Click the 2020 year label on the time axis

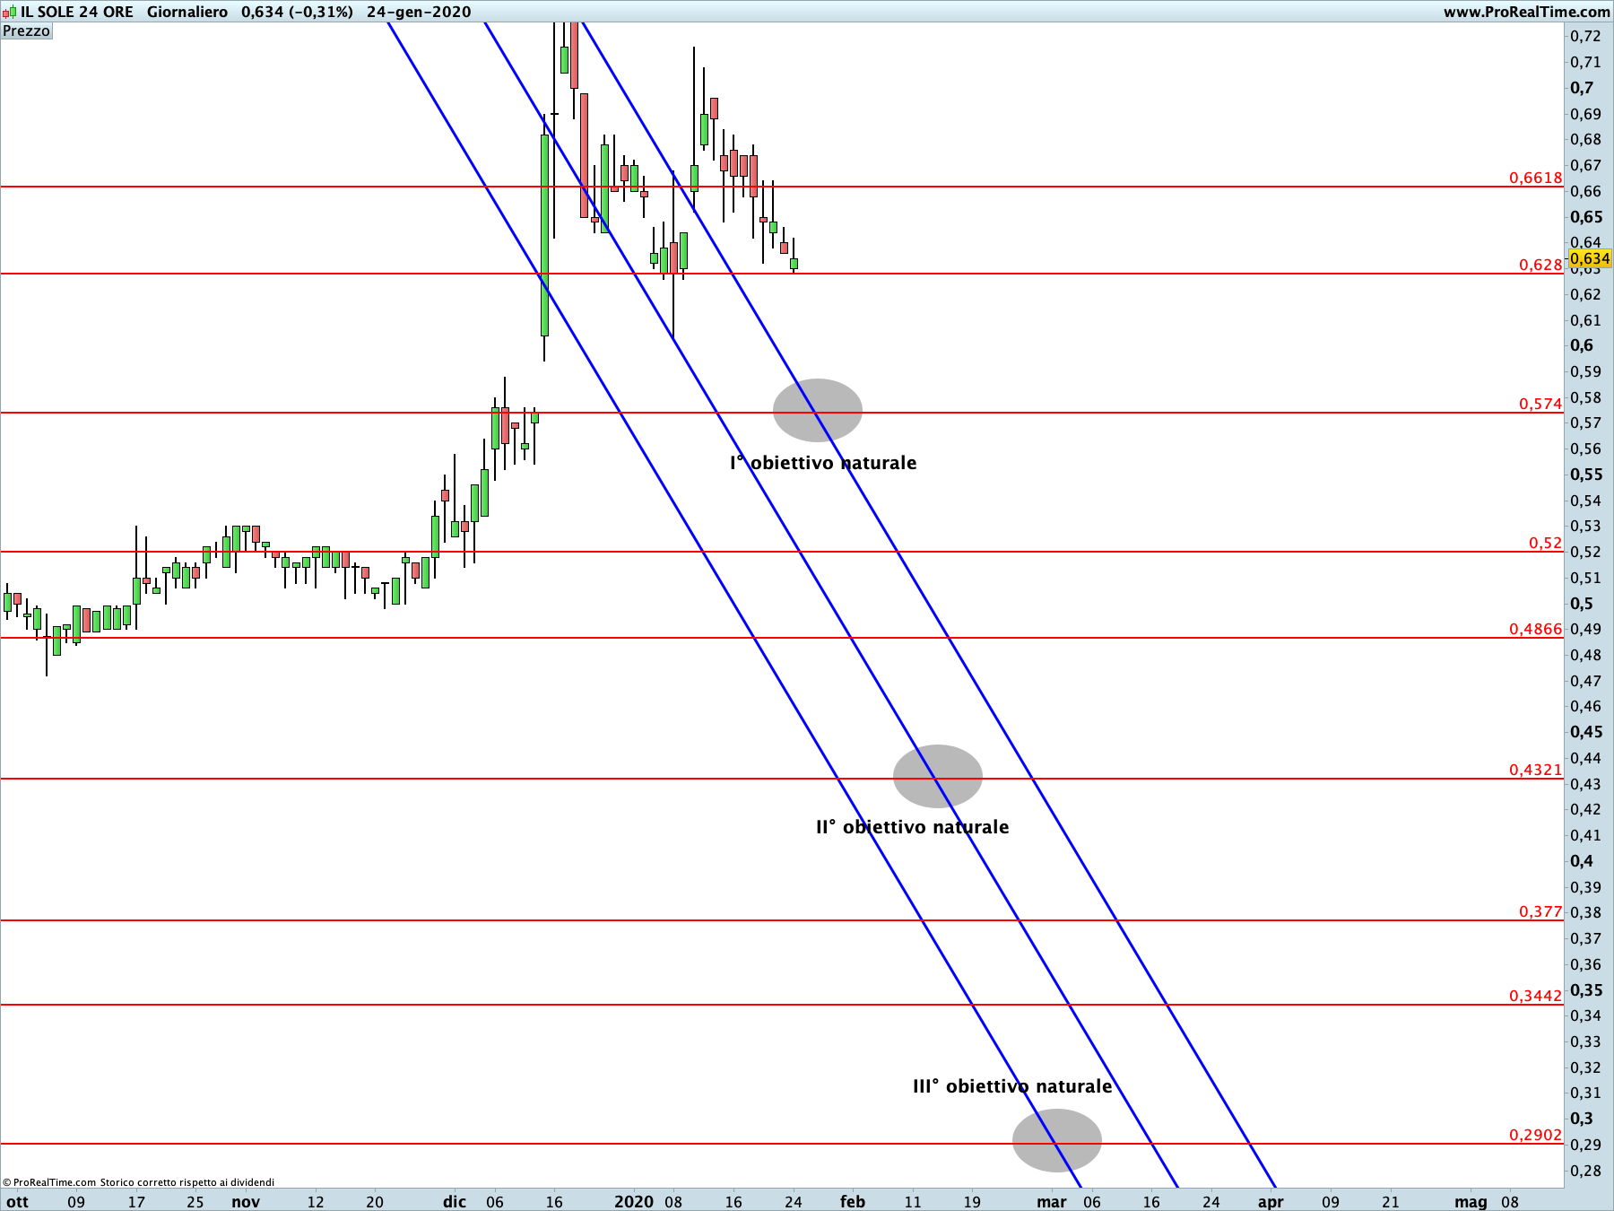tap(634, 1201)
